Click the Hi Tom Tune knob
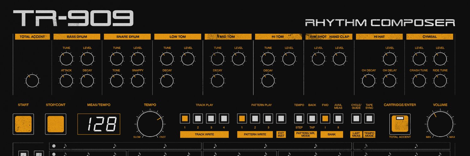This screenshot has height=156, width=470. (268, 59)
